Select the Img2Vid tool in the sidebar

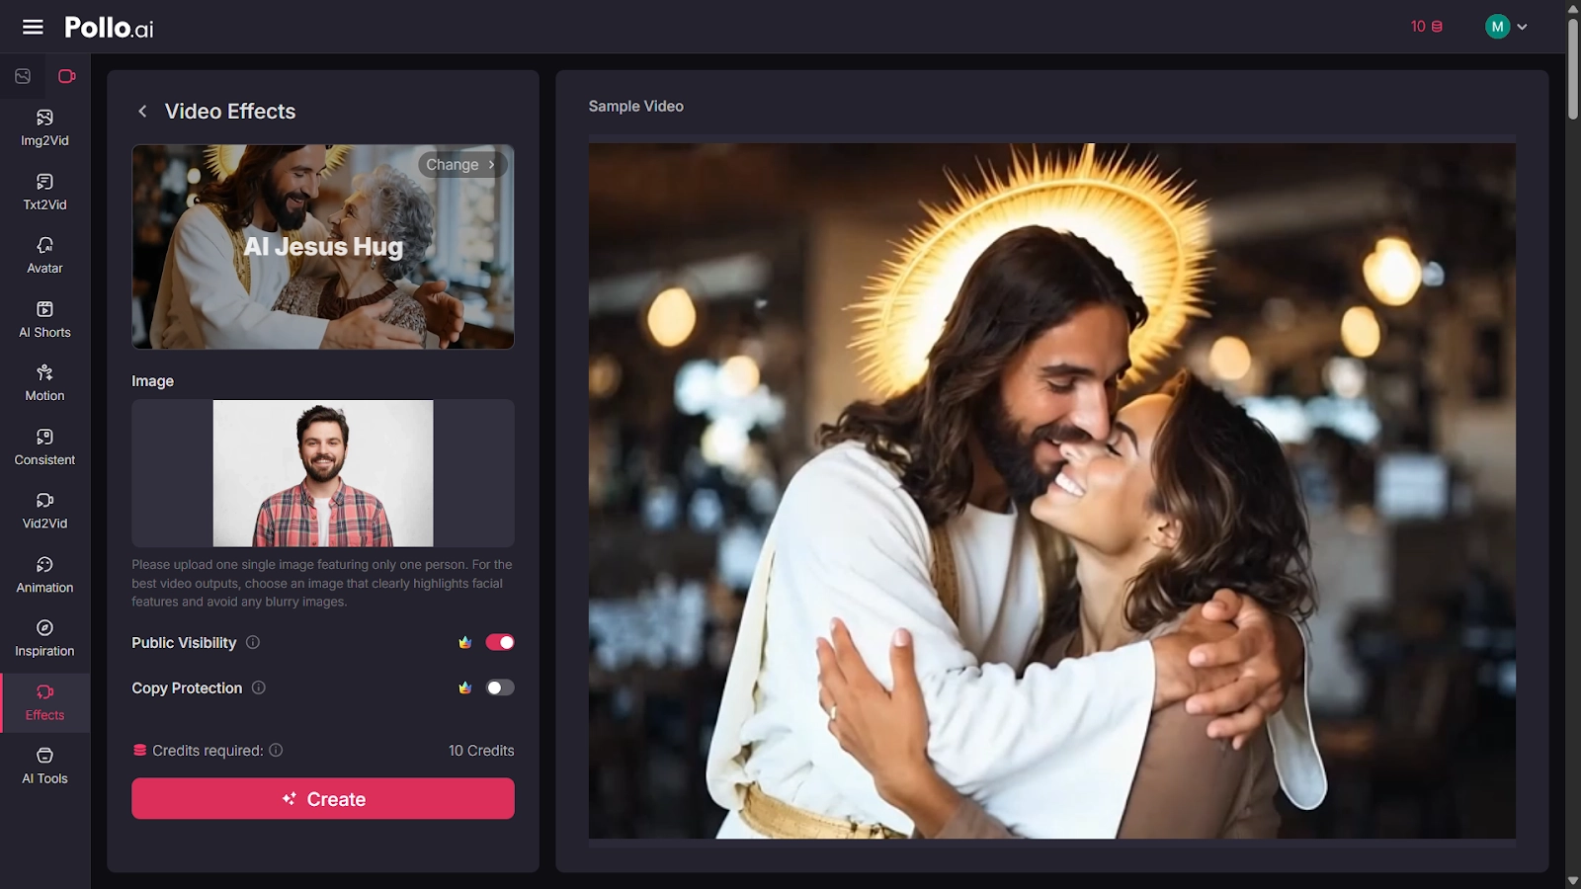[x=43, y=126]
